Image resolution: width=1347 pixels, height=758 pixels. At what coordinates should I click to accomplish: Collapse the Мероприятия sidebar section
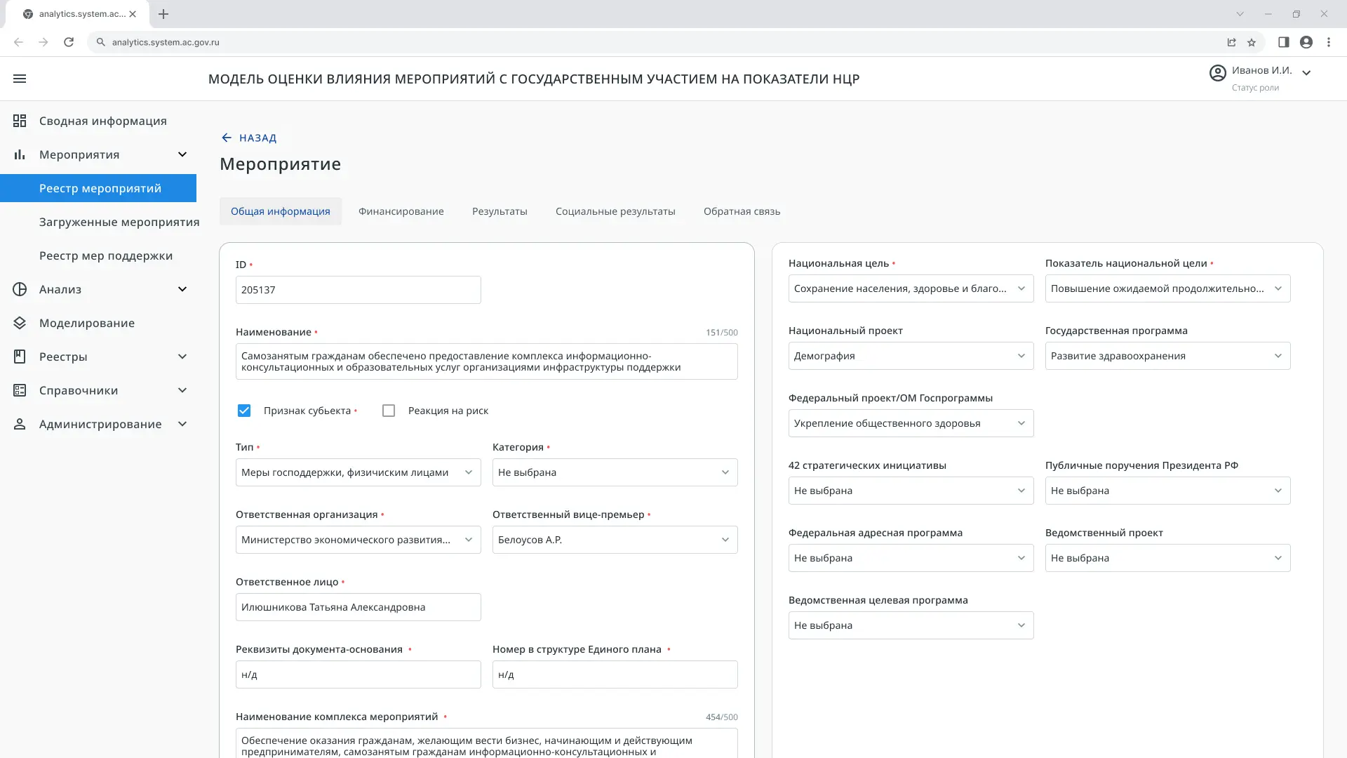182,154
